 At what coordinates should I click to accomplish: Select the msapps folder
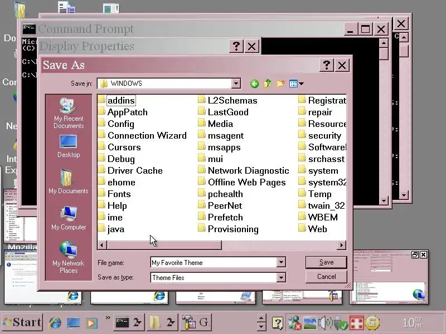click(x=219, y=147)
